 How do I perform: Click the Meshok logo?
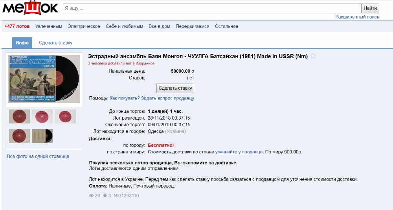point(30,8)
